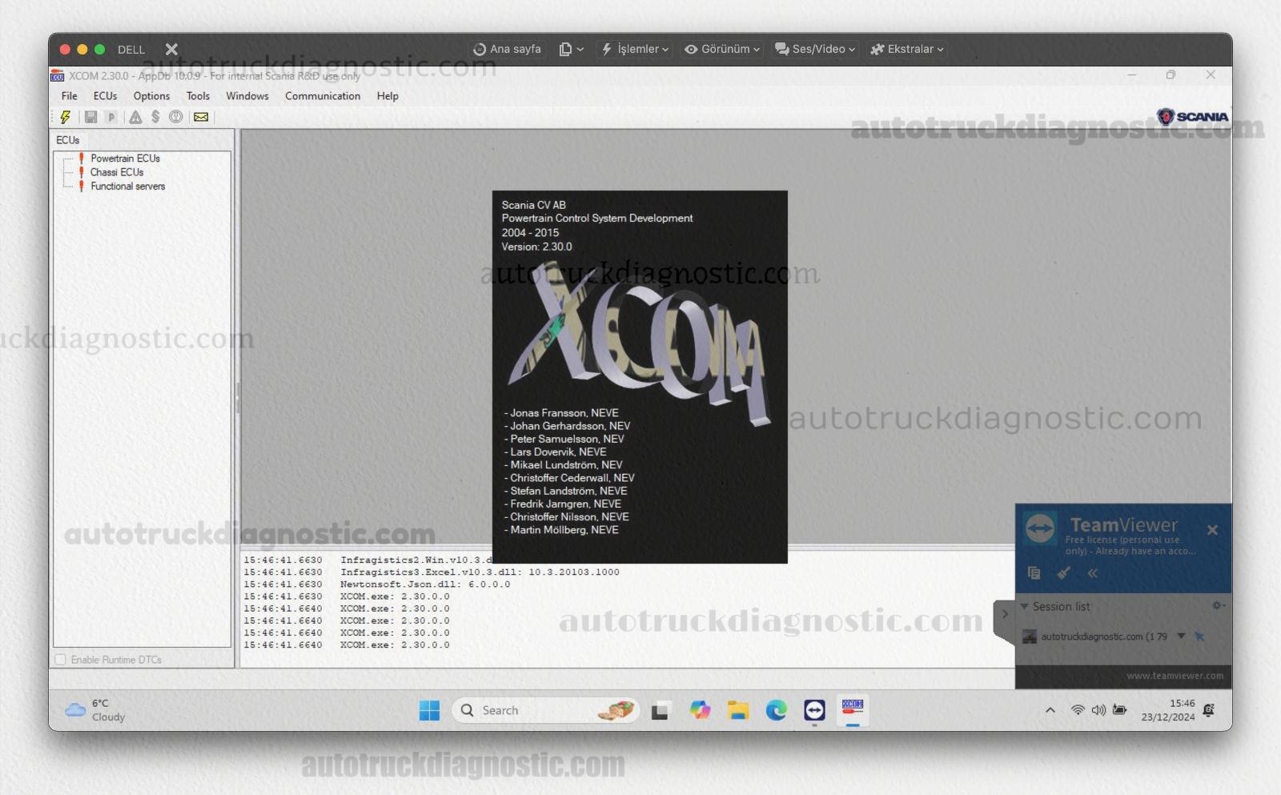
Task: Open the Session list settings gear
Action: [1216, 605]
